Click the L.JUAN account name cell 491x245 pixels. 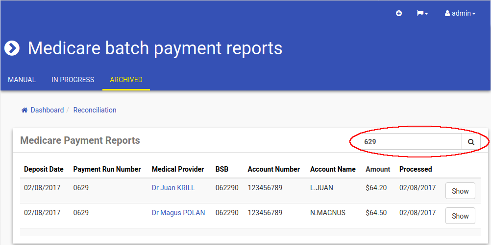coord(321,188)
